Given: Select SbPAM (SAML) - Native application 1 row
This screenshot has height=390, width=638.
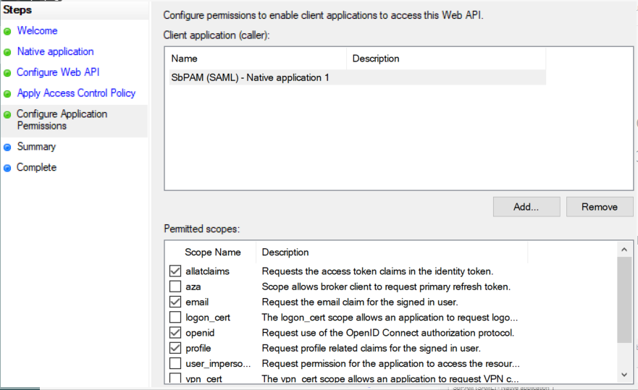Looking at the screenshot, I should pos(251,77).
